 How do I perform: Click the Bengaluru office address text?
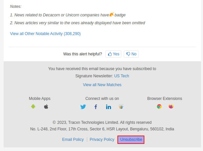pos(102,129)
